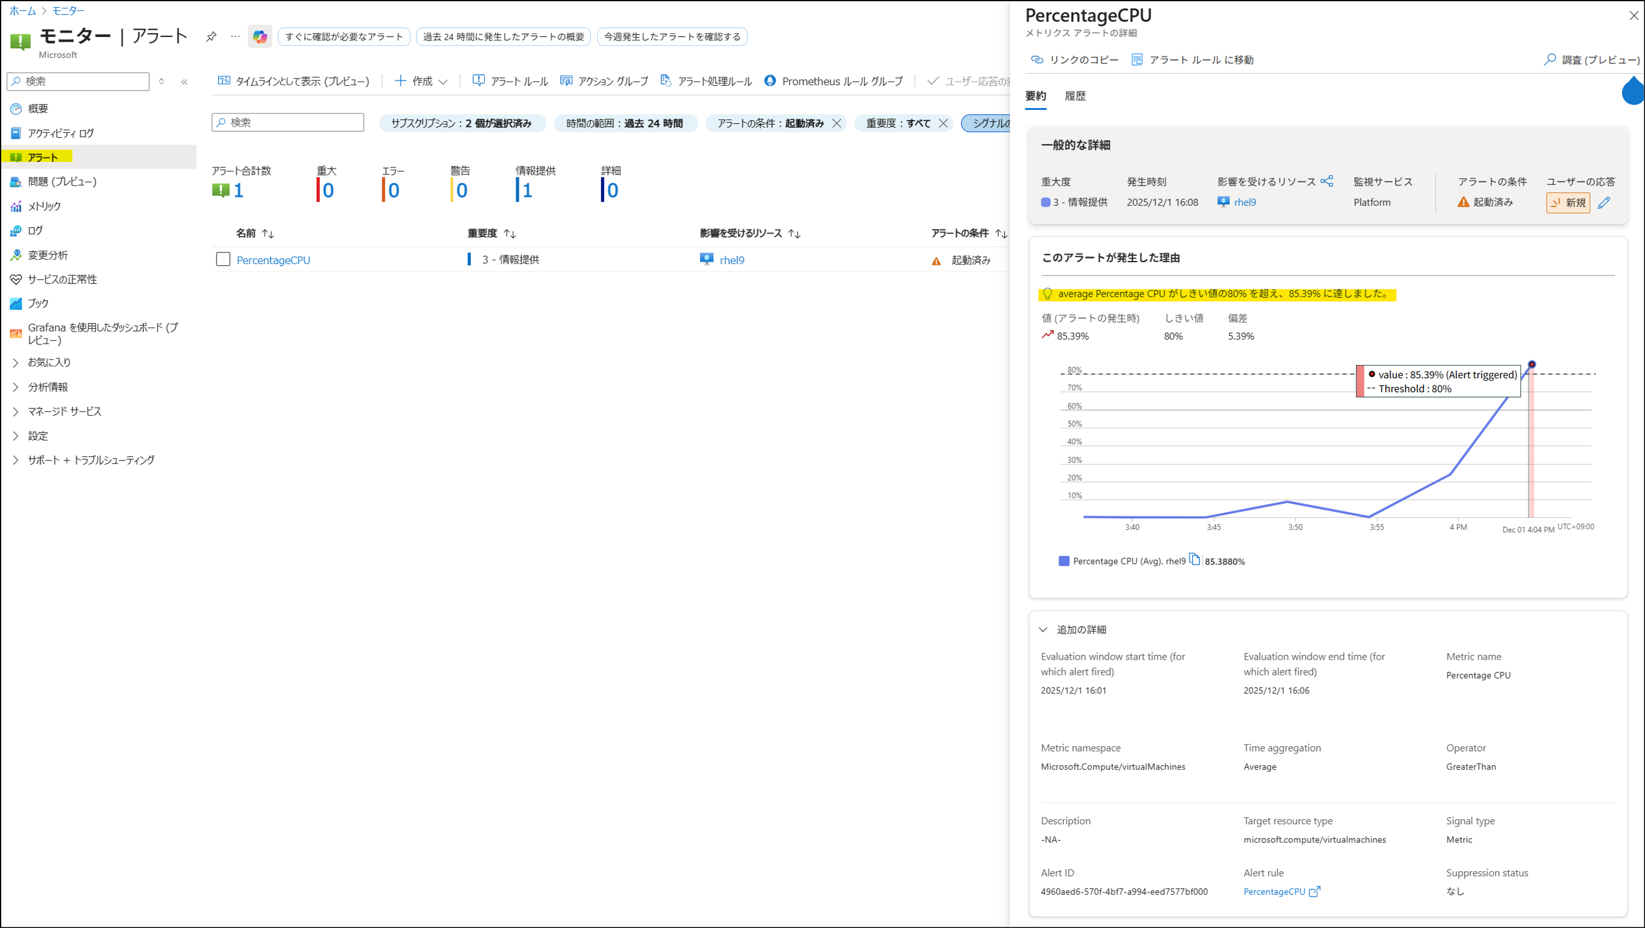Sort alerts by 名前 column

(255, 234)
